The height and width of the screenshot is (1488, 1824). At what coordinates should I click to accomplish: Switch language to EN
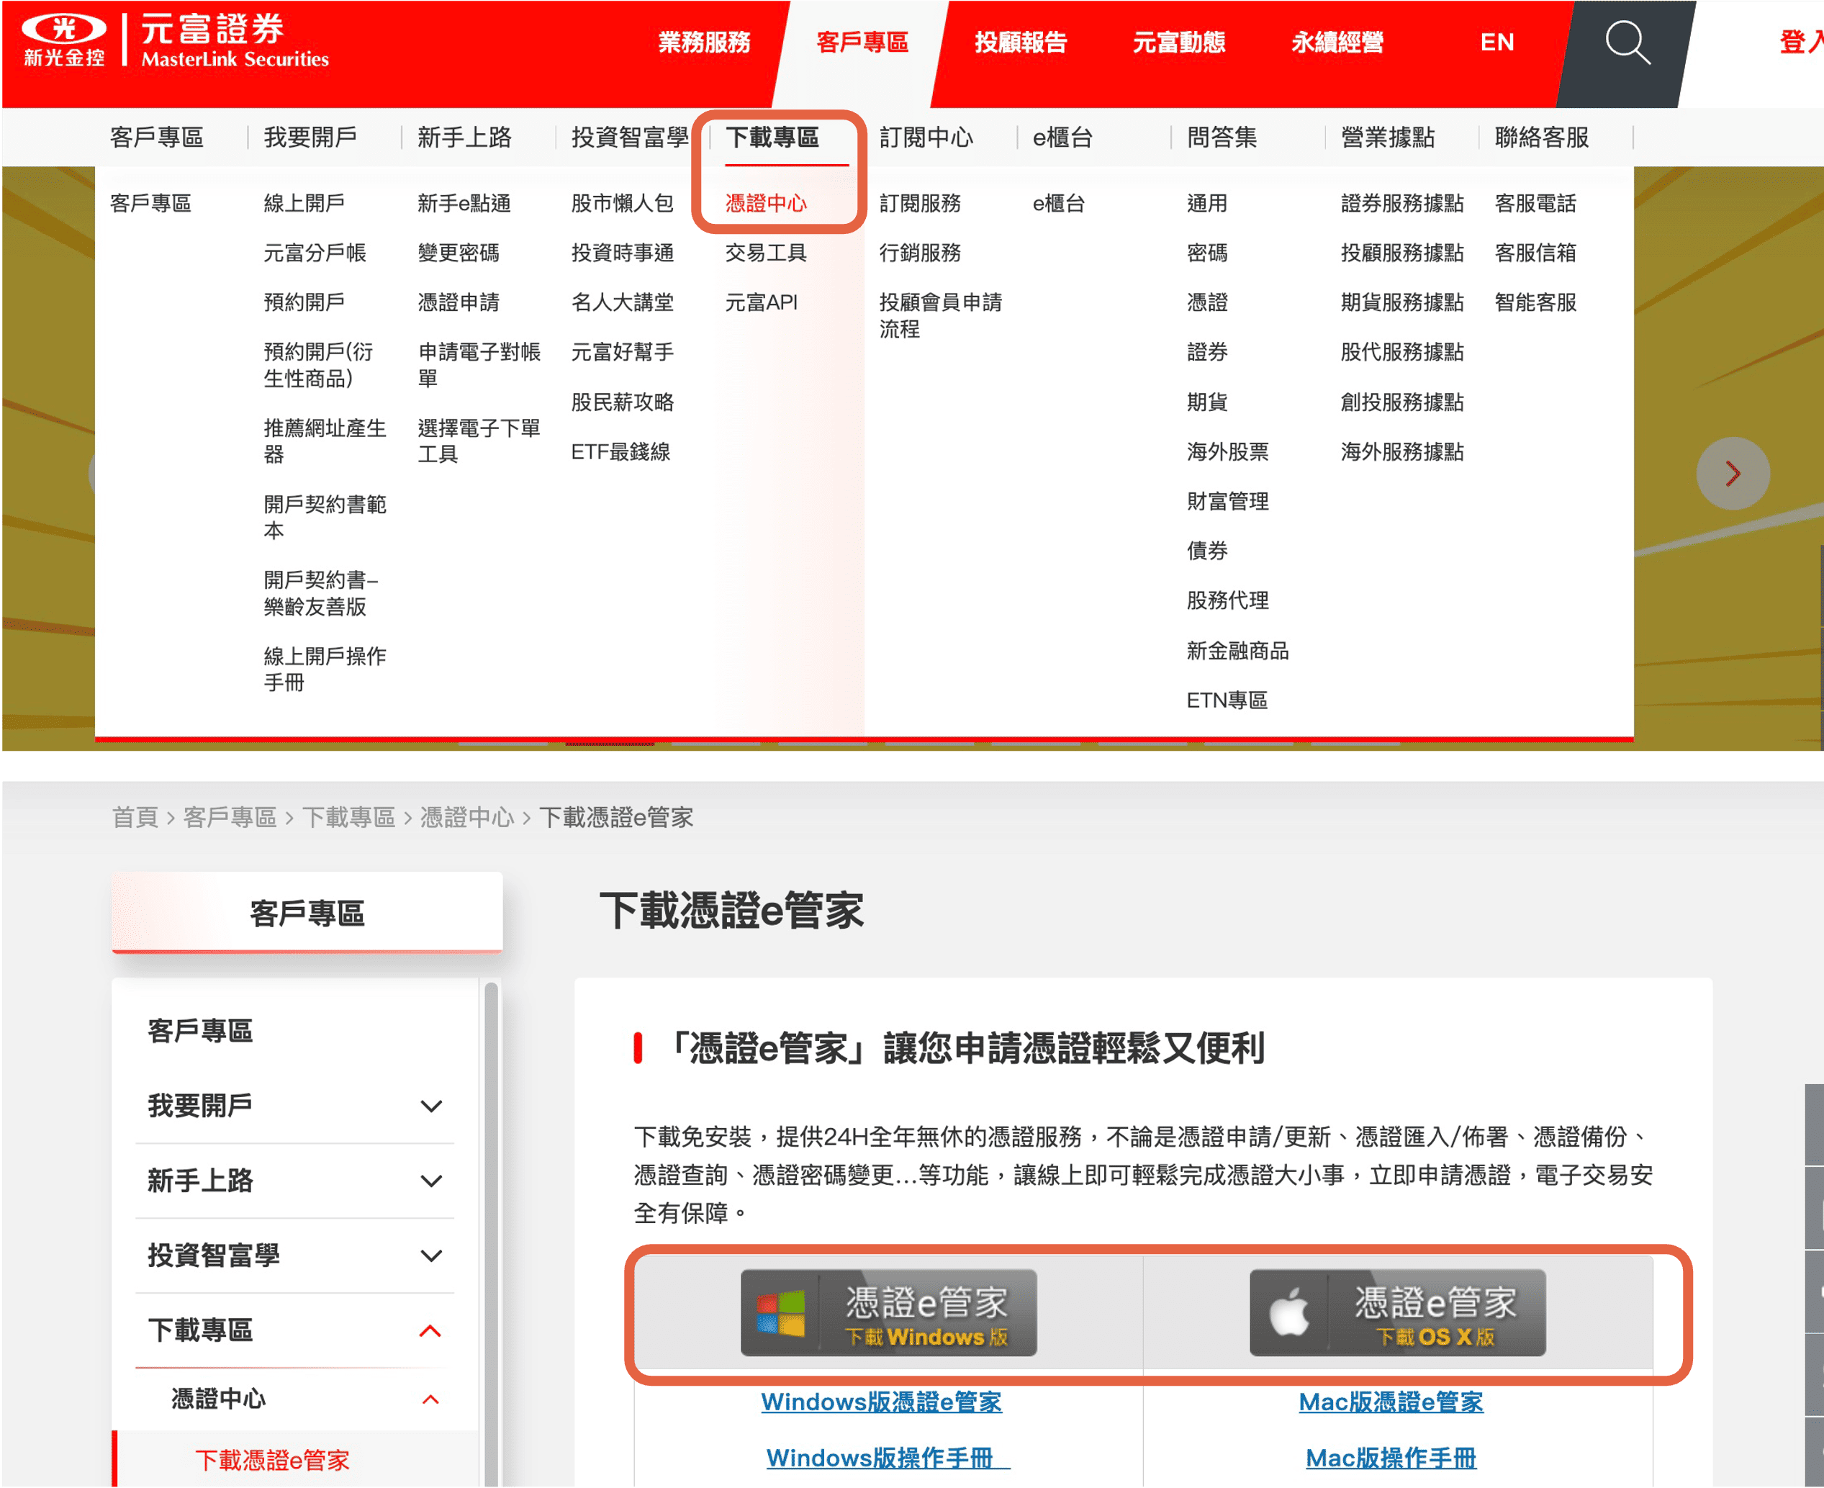1497,42
